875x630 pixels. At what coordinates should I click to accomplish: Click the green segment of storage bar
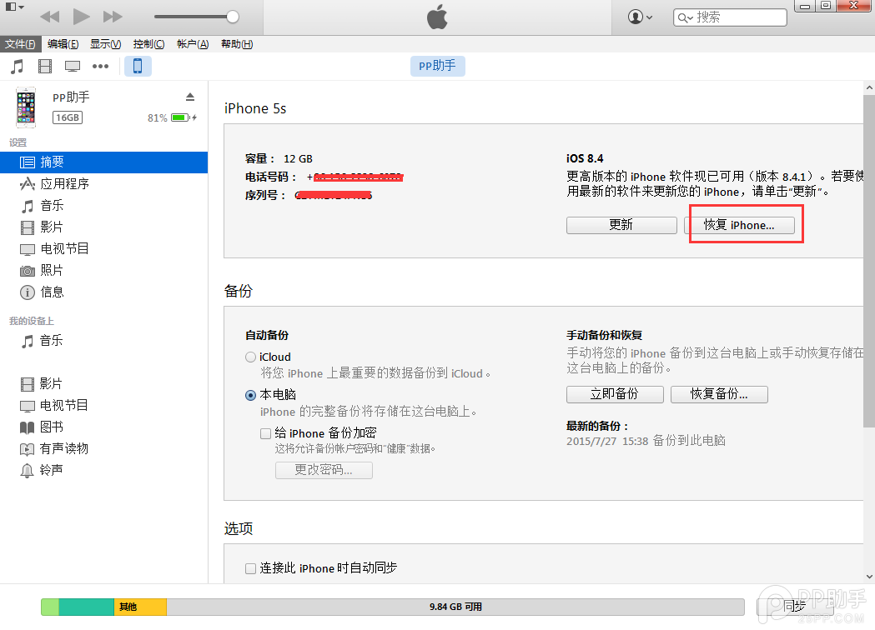tap(50, 607)
